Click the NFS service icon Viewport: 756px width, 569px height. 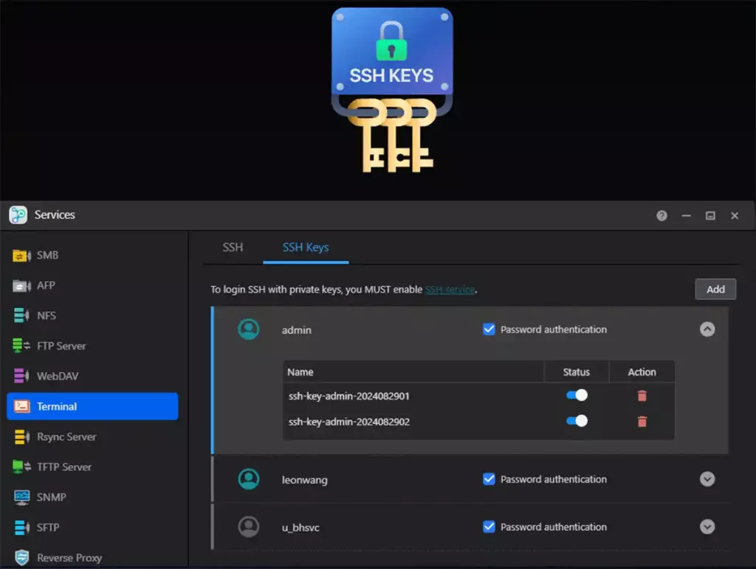[x=21, y=315]
